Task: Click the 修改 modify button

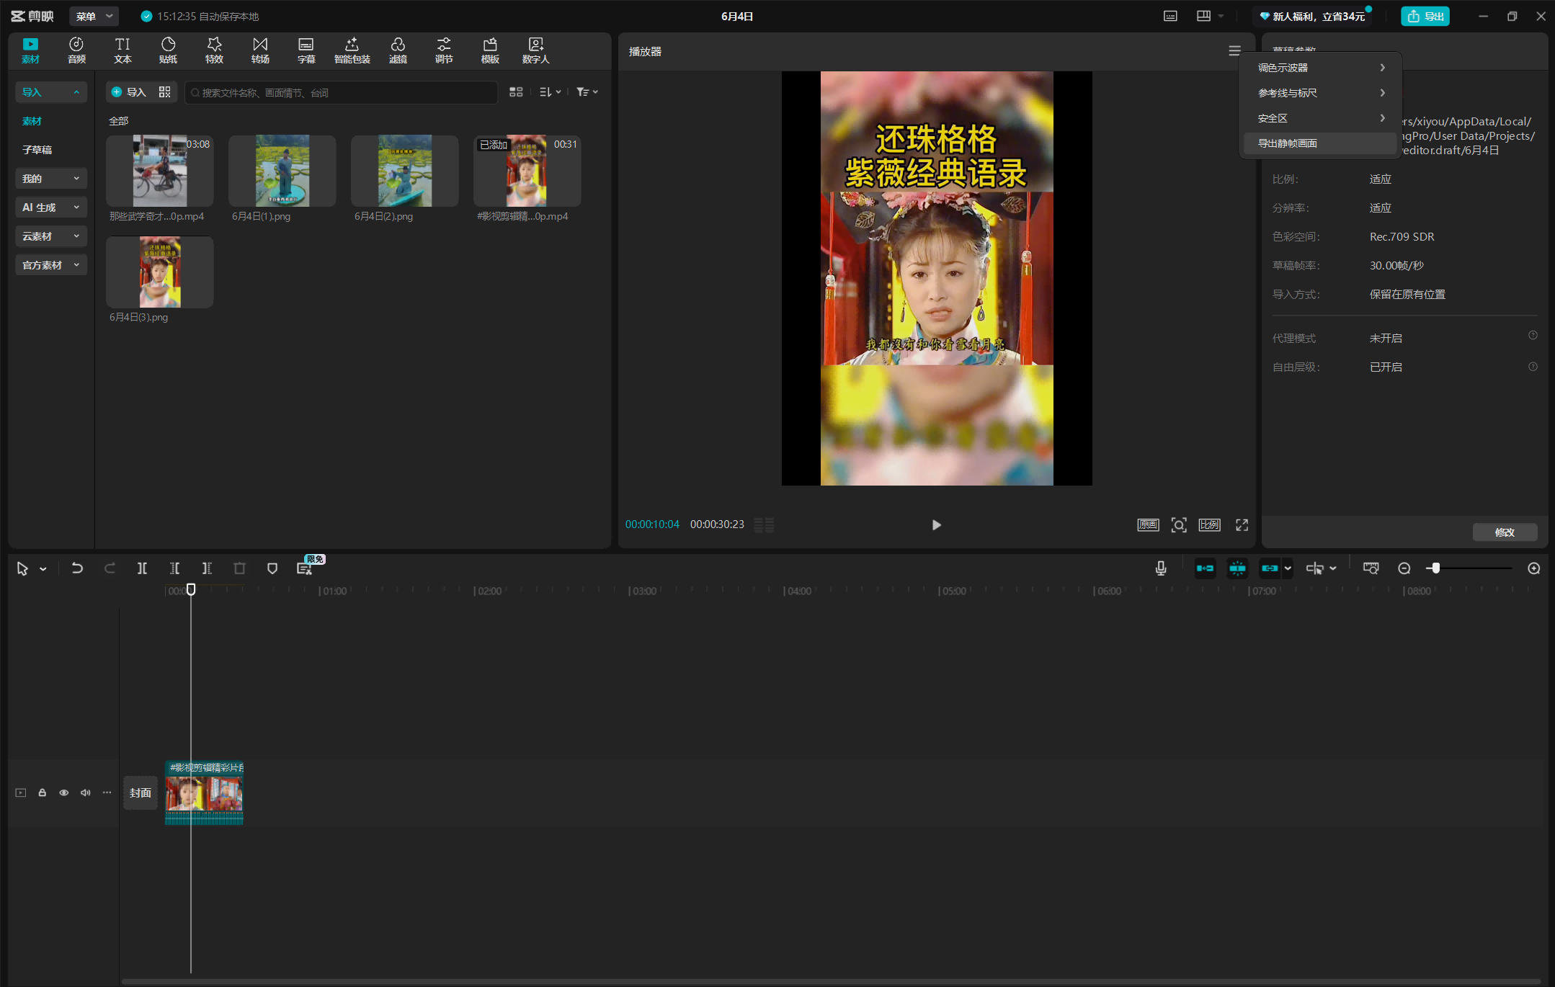Action: click(x=1505, y=532)
